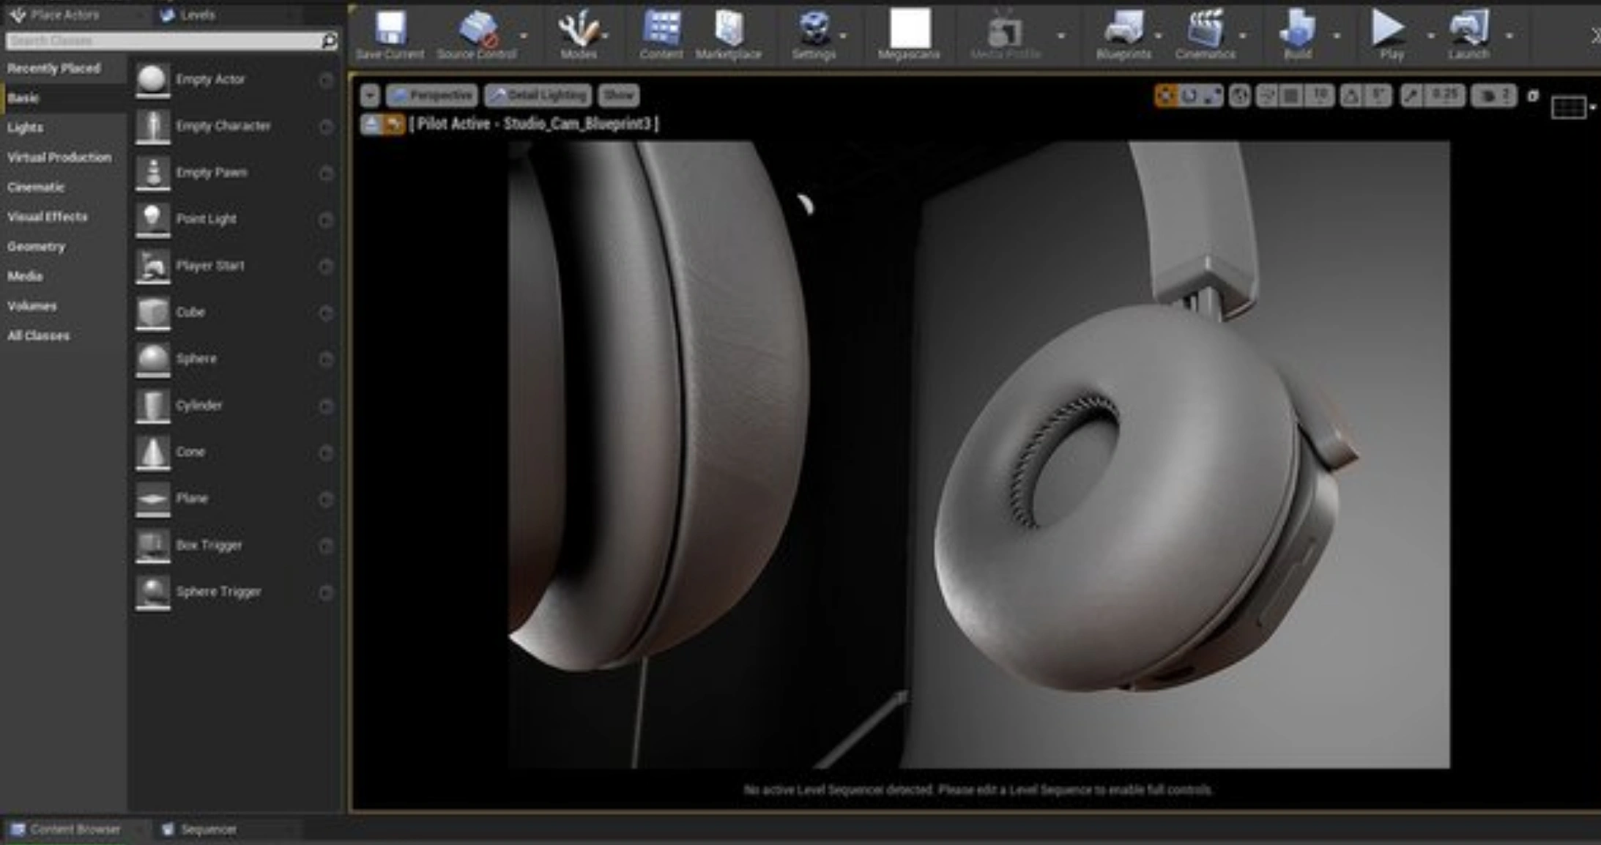
Task: Click the Player Start thumbnail
Action: click(152, 266)
